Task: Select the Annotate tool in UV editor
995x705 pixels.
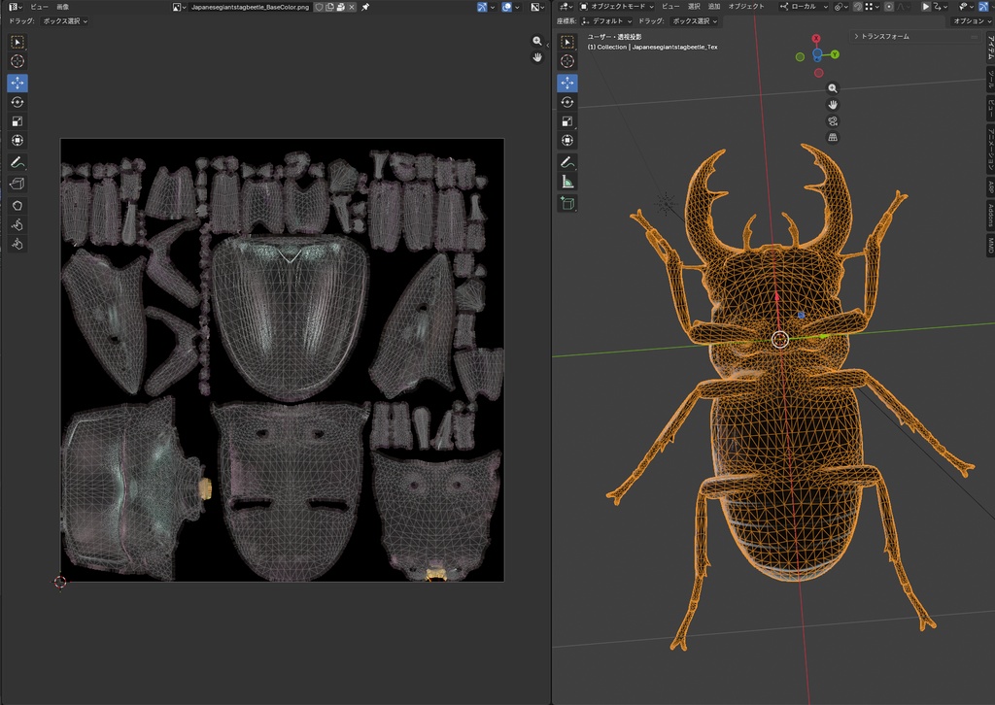Action: click(17, 162)
